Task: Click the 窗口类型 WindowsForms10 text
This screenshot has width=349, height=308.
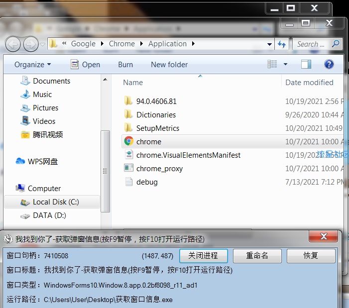Action: (x=120, y=285)
